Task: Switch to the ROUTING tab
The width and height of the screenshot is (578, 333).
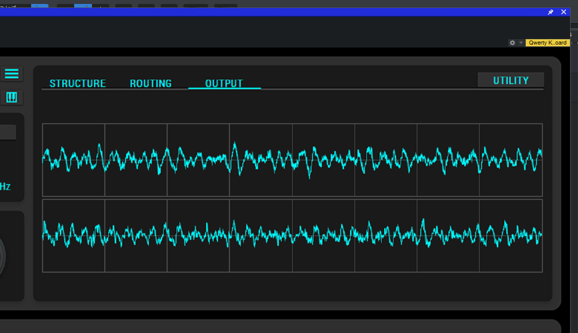Action: pos(150,83)
